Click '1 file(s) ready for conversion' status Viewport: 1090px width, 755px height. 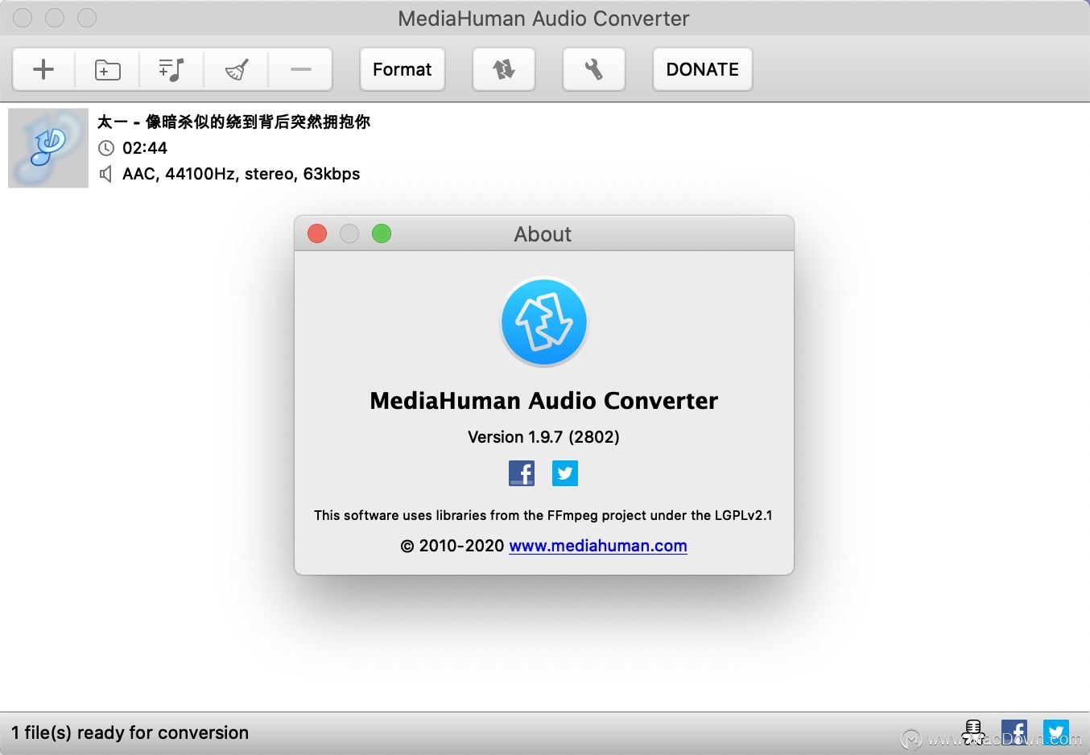click(x=130, y=732)
